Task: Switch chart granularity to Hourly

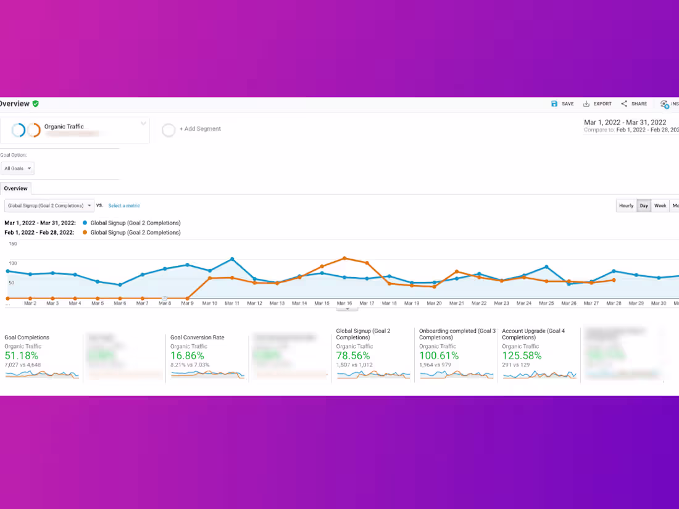Action: 626,205
